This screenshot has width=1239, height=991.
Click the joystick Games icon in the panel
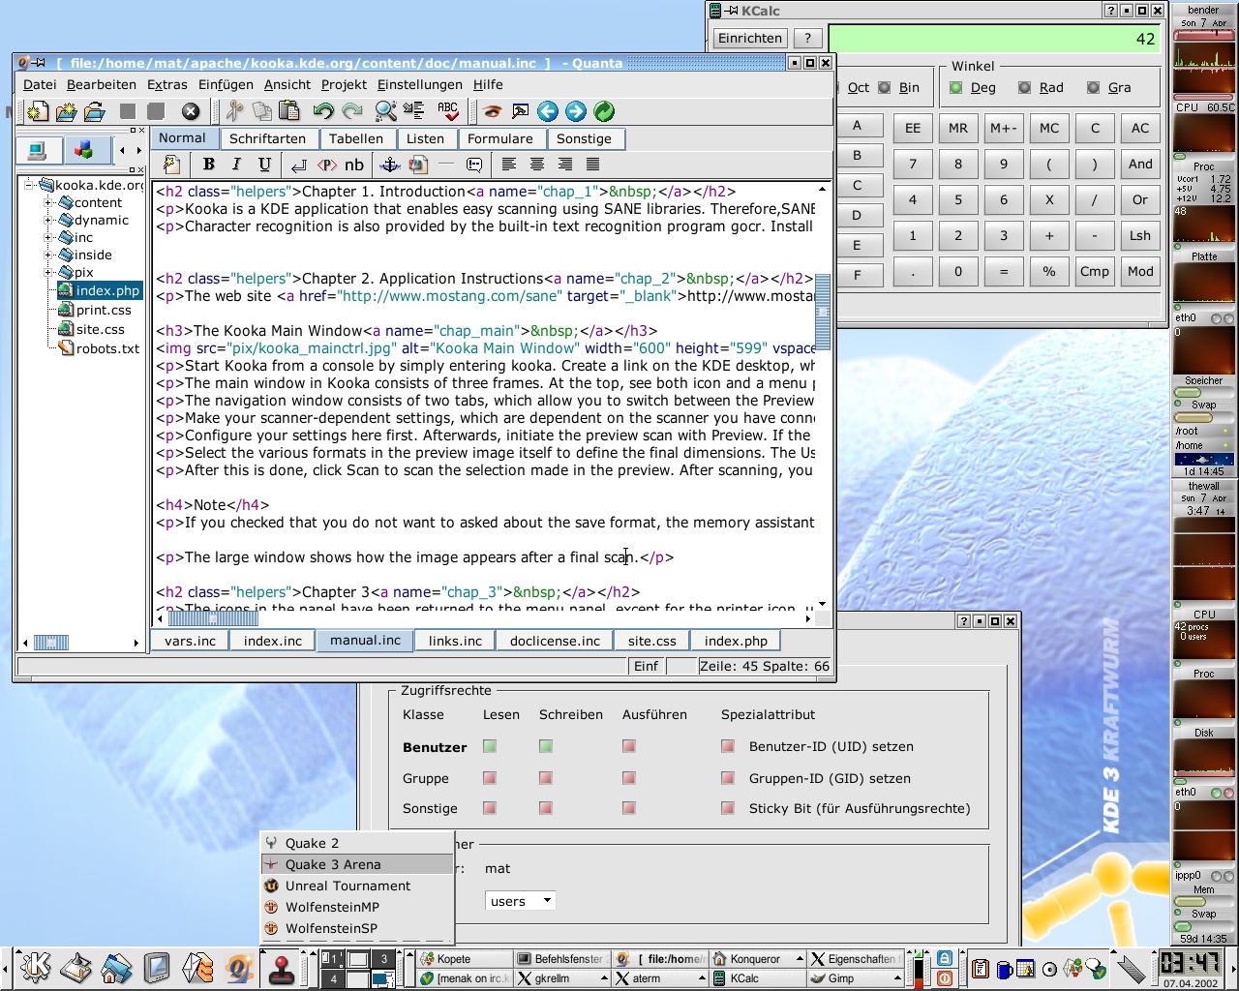click(281, 968)
